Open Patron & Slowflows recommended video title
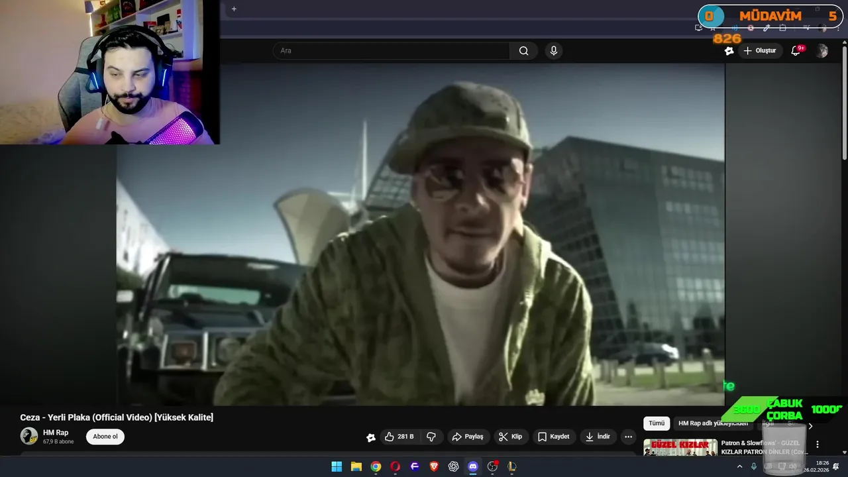 click(x=764, y=447)
